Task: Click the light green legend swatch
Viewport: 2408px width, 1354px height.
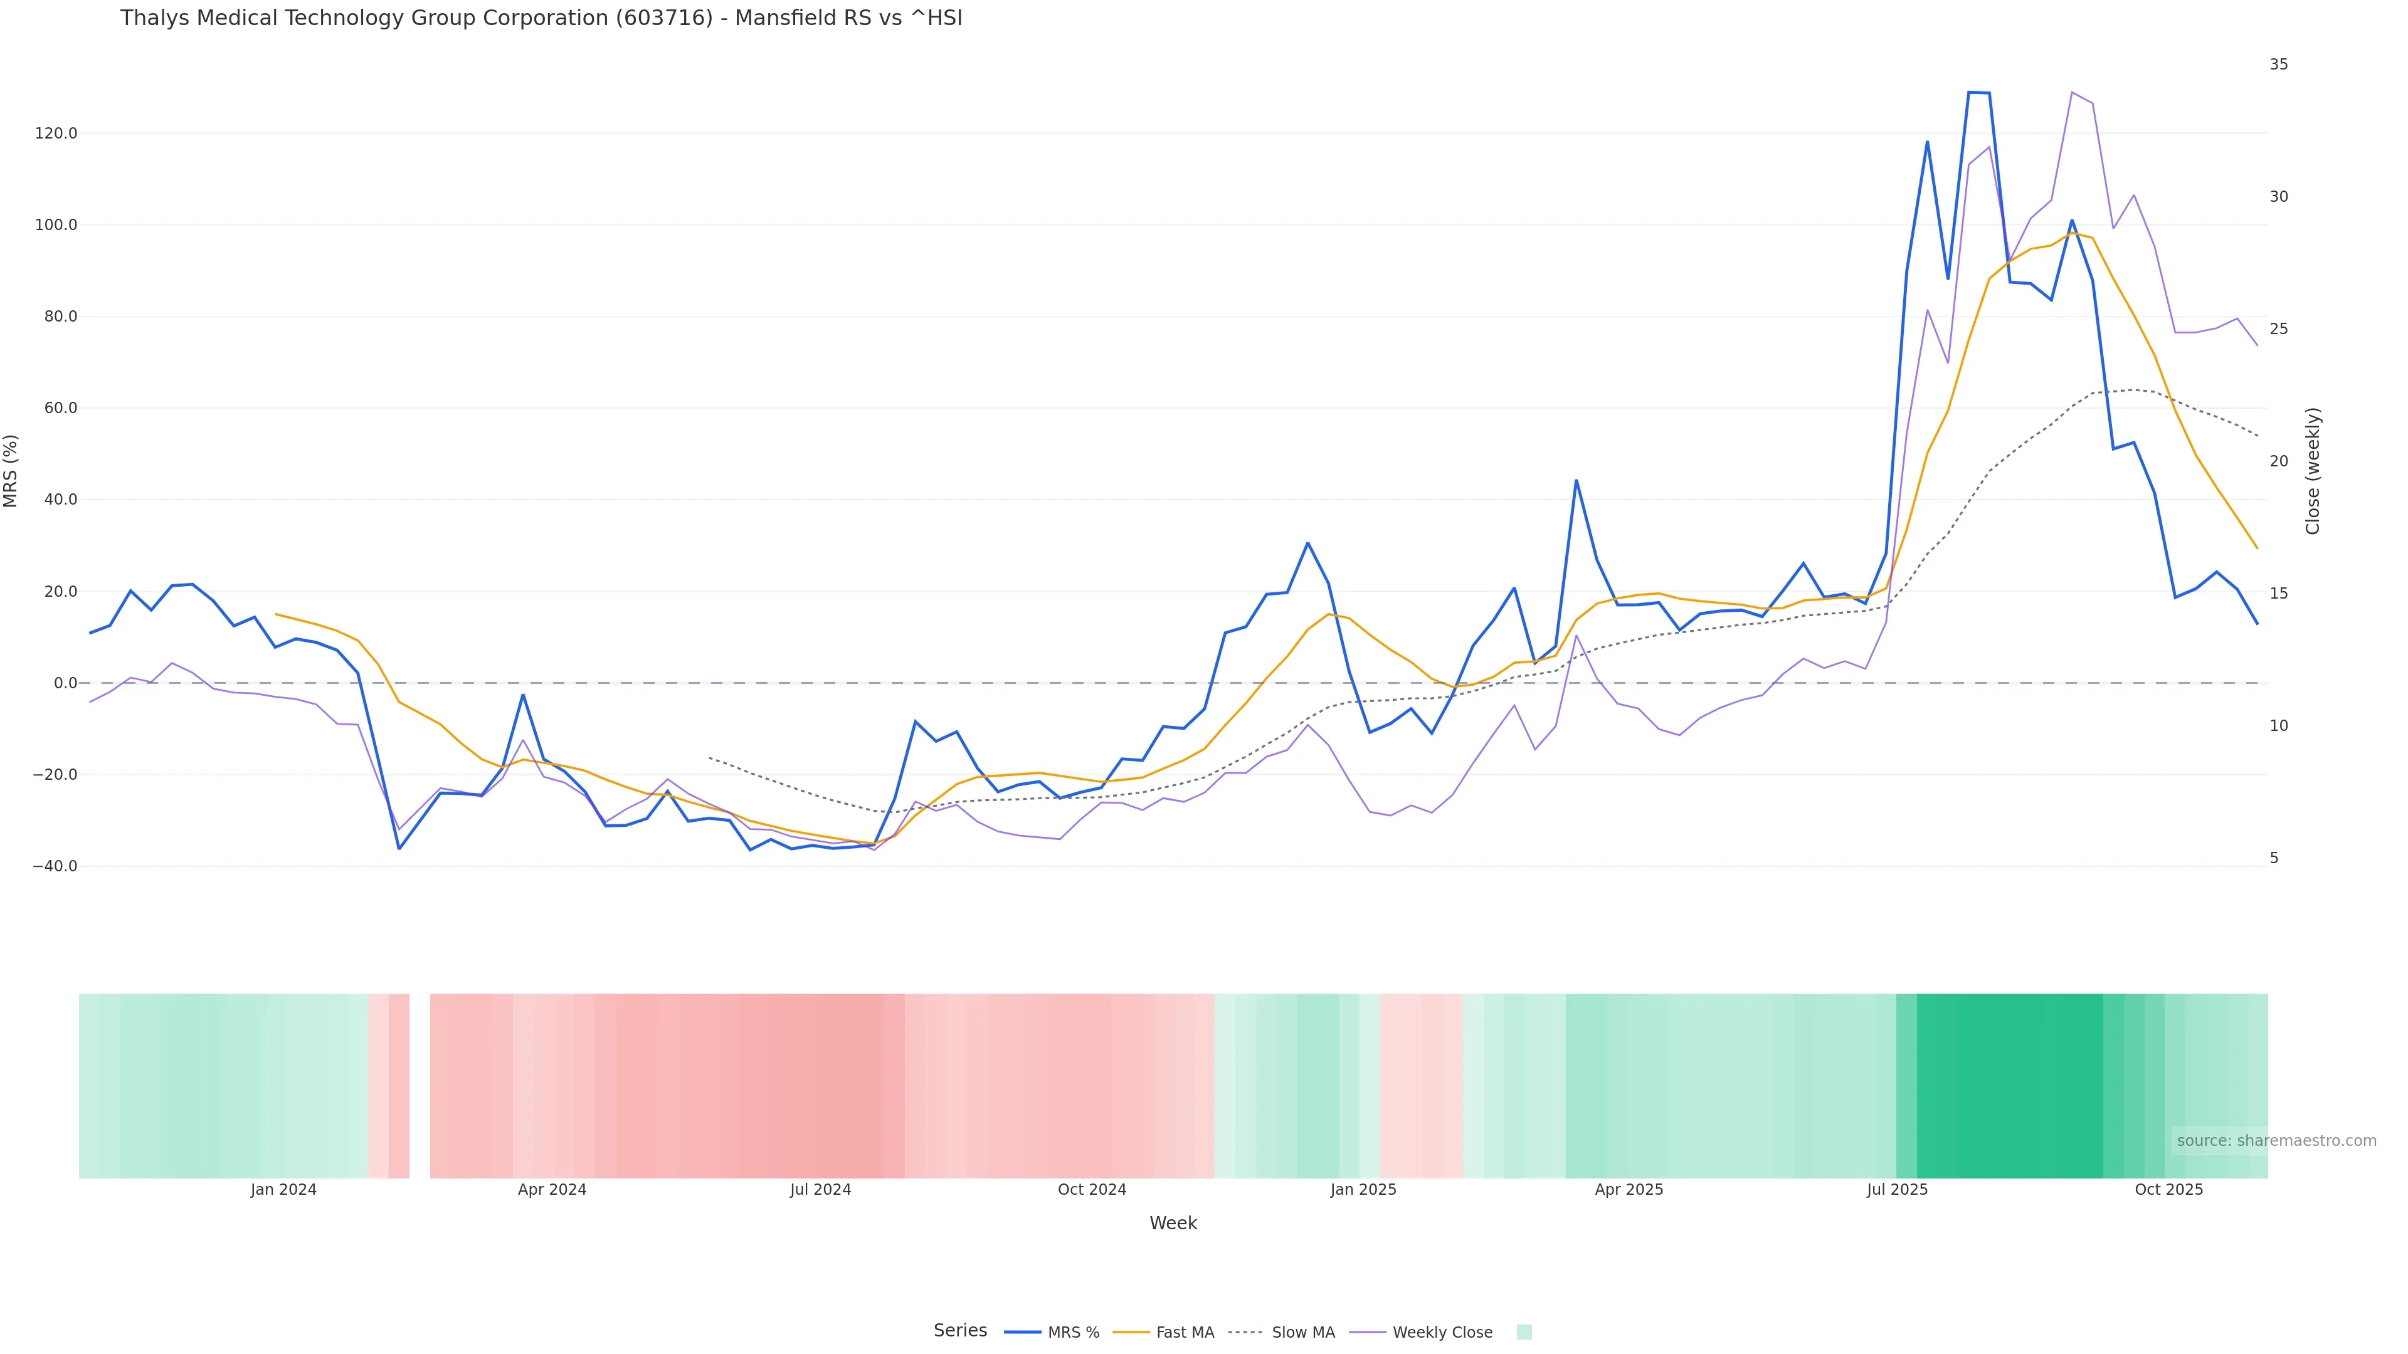Action: [1524, 1333]
